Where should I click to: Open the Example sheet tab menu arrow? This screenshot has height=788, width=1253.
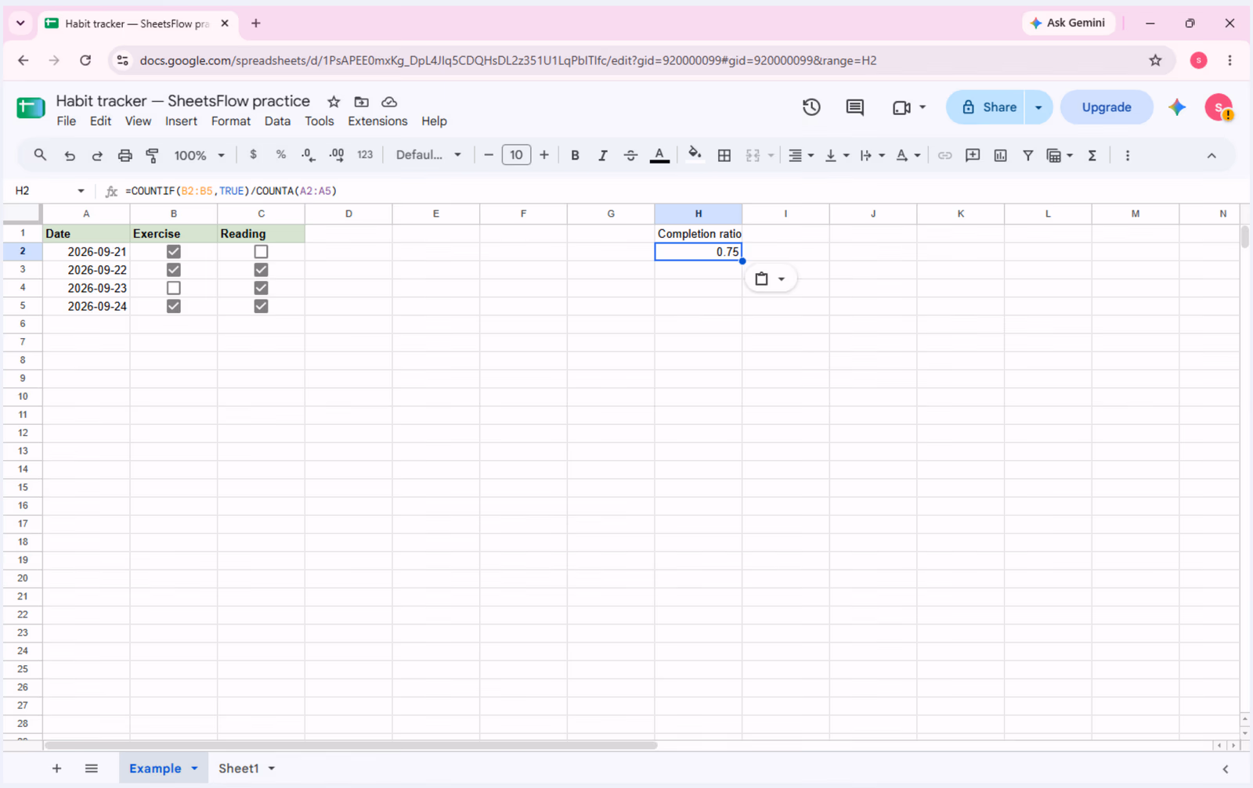[x=194, y=768]
